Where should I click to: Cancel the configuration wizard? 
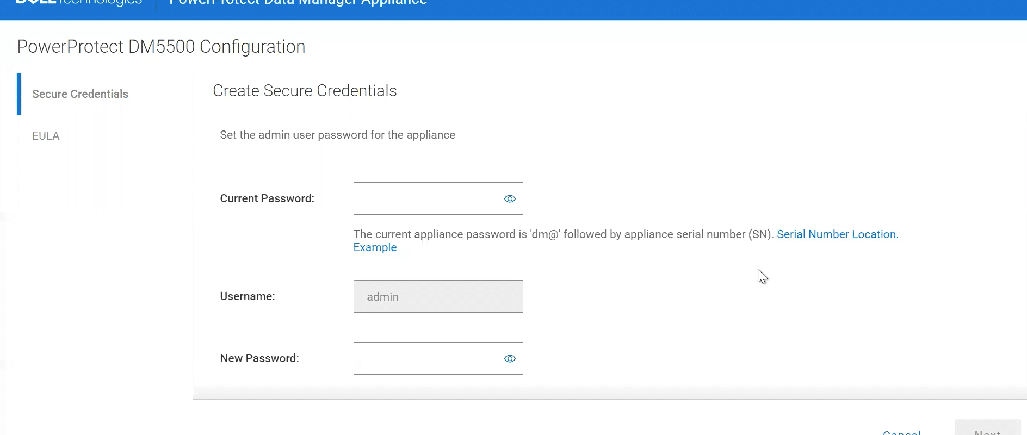pyautogui.click(x=901, y=432)
